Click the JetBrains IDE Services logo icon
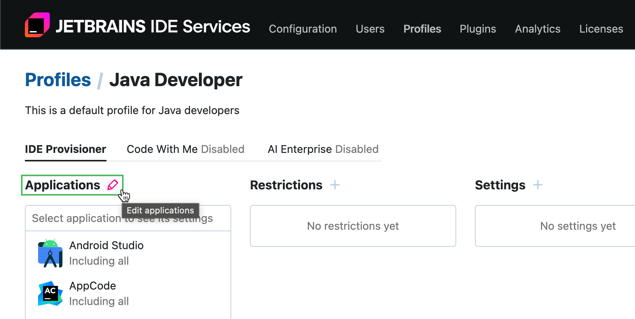The height and width of the screenshot is (319, 635). 37,25
